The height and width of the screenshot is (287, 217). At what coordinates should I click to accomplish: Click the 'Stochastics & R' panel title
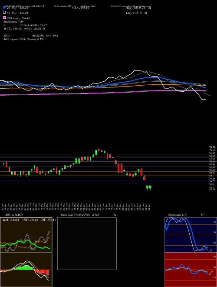[177, 215]
